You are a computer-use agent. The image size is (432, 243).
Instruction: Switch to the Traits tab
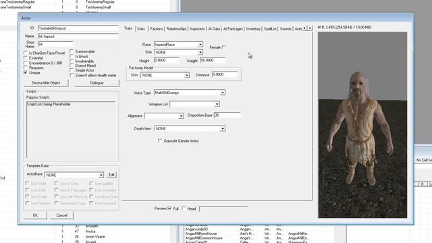[x=128, y=28]
